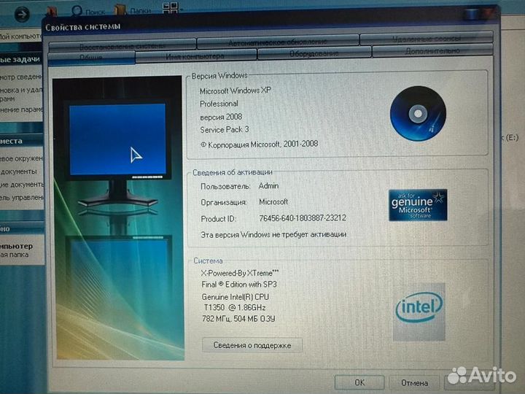Open Удаленные сеансы tab
Image resolution: width=525 pixels, height=394 pixels.
(x=426, y=39)
